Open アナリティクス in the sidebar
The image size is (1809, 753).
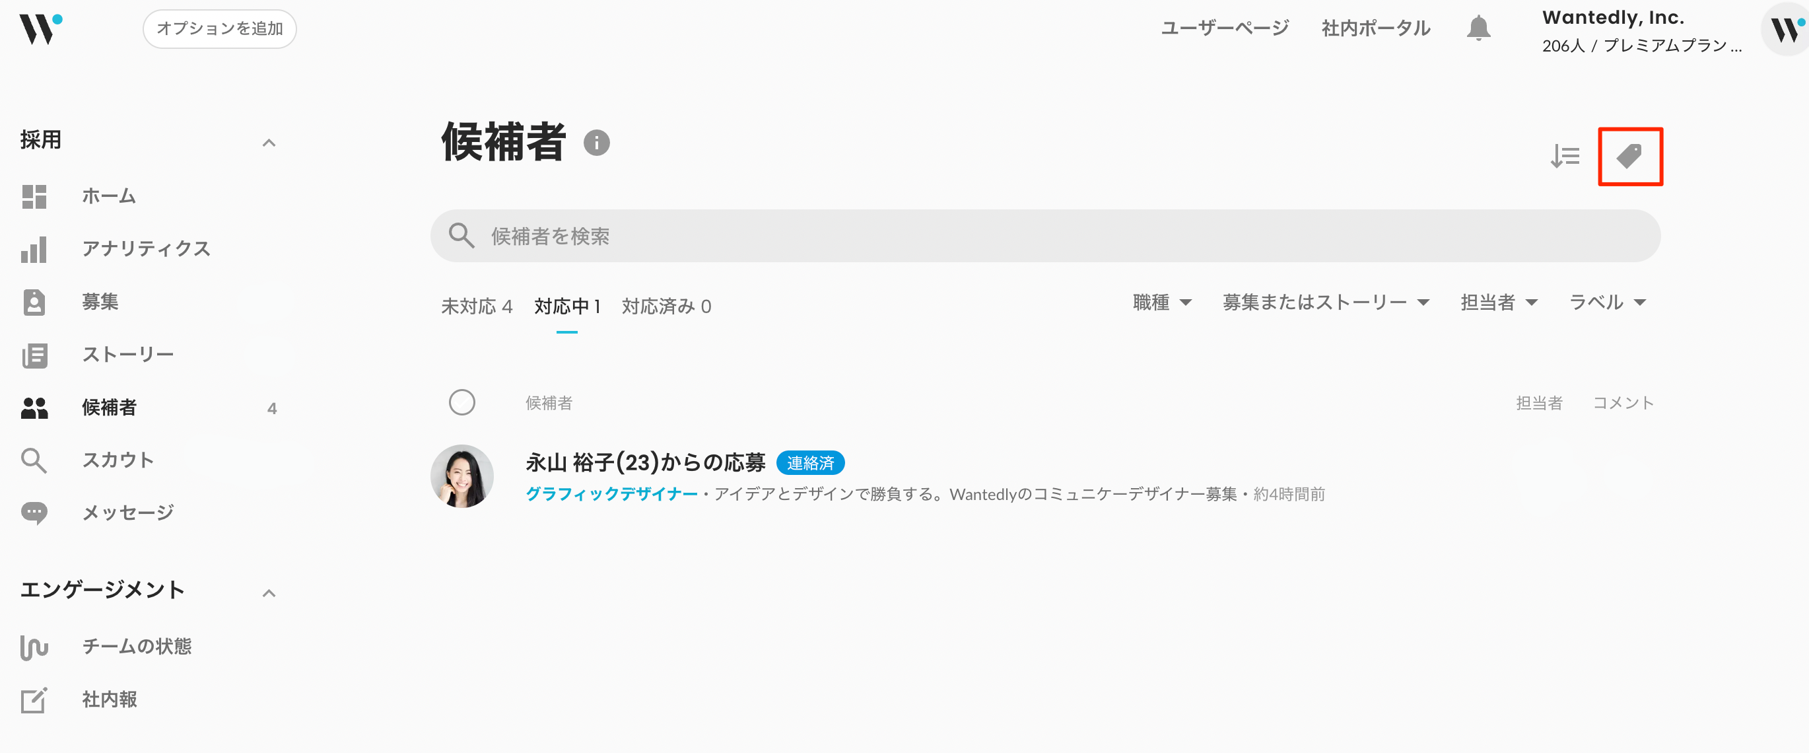pos(145,248)
